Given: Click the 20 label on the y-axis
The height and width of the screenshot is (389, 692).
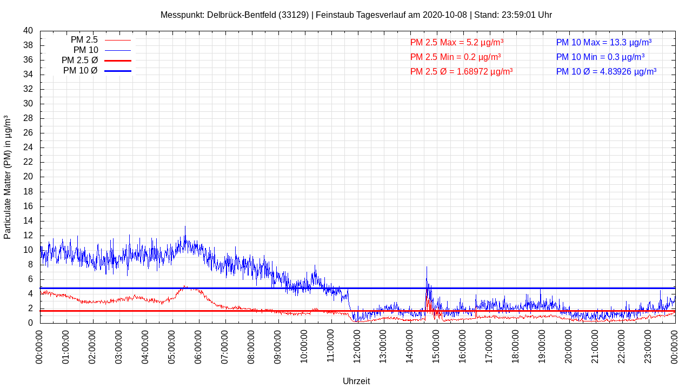Looking at the screenshot, I should click(x=28, y=177).
